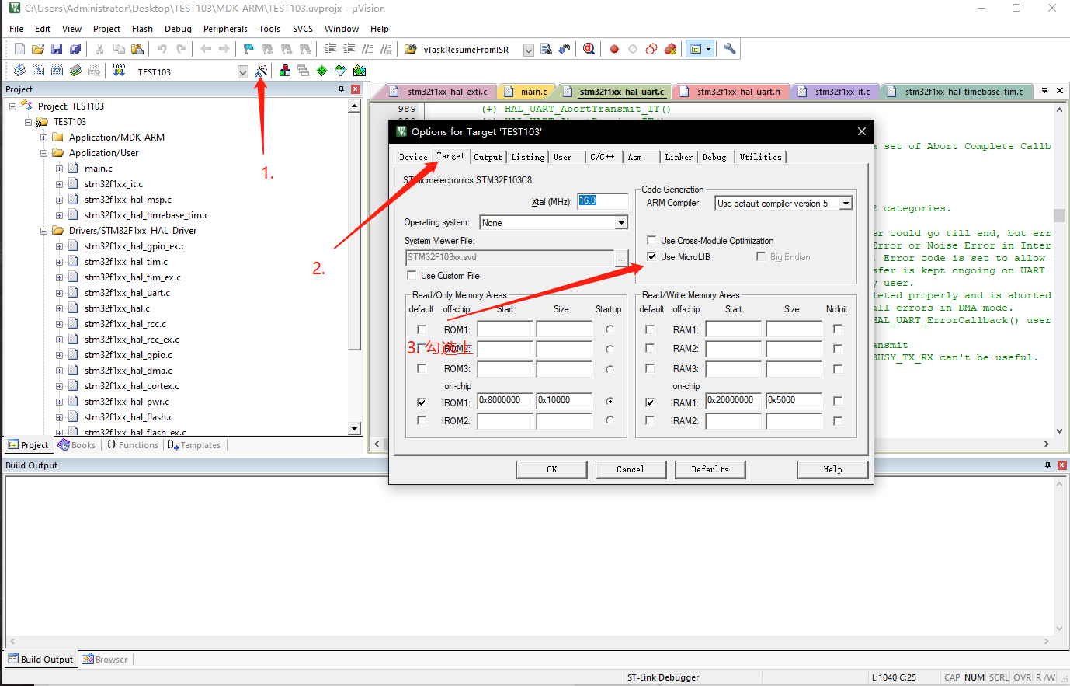Image resolution: width=1070 pixels, height=686 pixels.
Task: Click the File Extensions, Books, Environment icon
Action: [285, 71]
